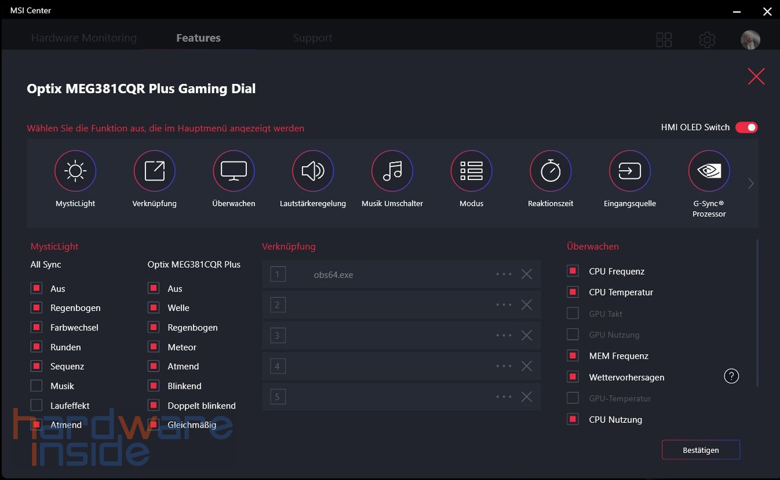Select the MysticLight sun icon
This screenshot has height=480, width=780.
75,171
